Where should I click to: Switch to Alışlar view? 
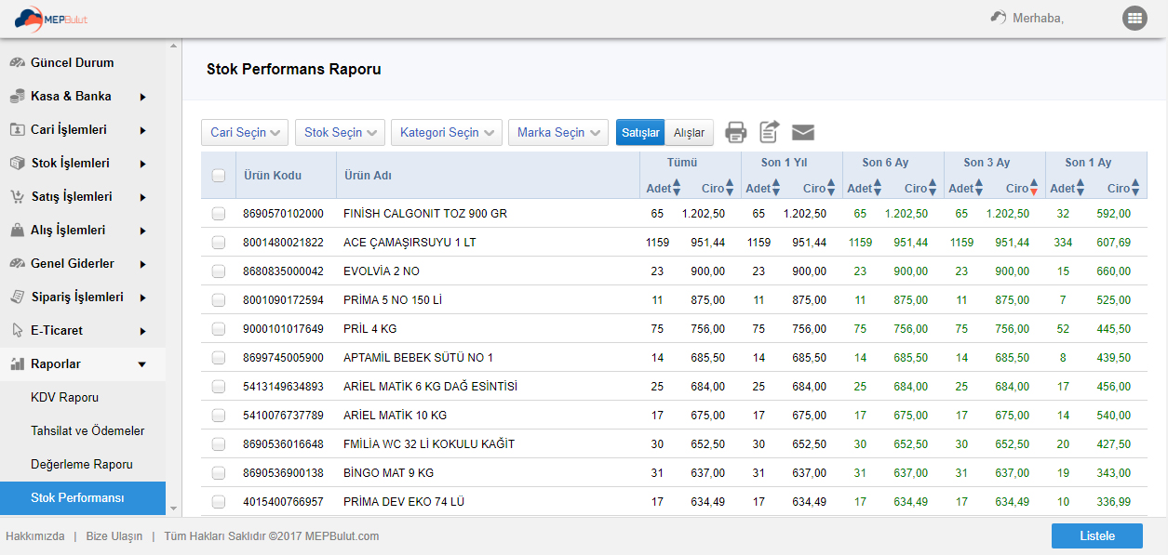click(x=690, y=133)
